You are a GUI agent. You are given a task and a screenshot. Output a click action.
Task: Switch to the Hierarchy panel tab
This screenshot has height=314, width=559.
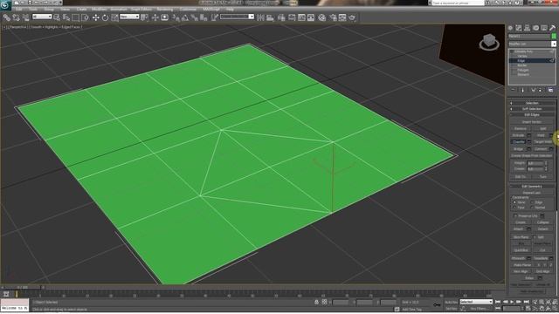click(527, 28)
